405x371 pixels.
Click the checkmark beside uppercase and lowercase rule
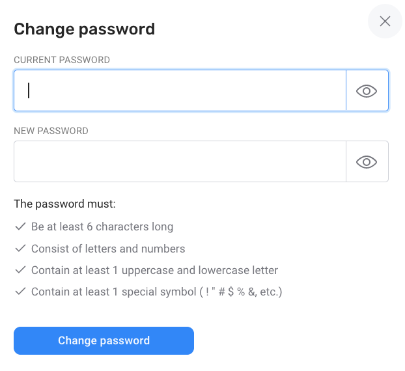pos(20,270)
